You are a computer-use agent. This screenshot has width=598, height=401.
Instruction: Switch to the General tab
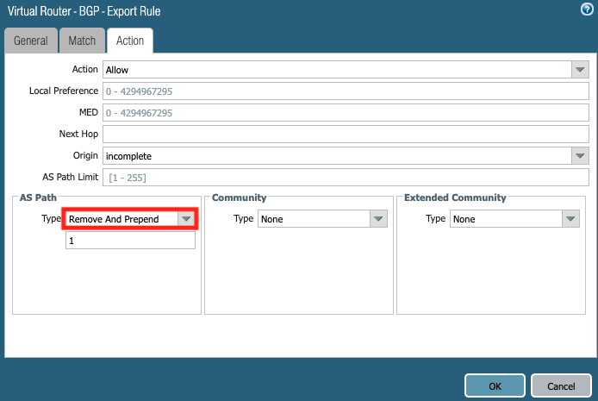(x=31, y=41)
